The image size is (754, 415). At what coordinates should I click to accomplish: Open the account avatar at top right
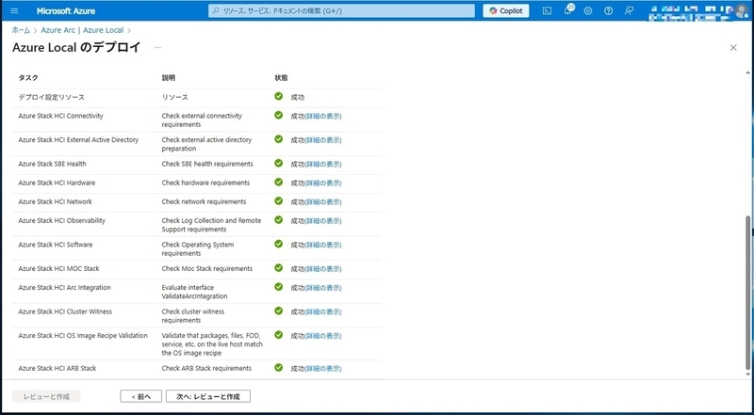click(741, 10)
